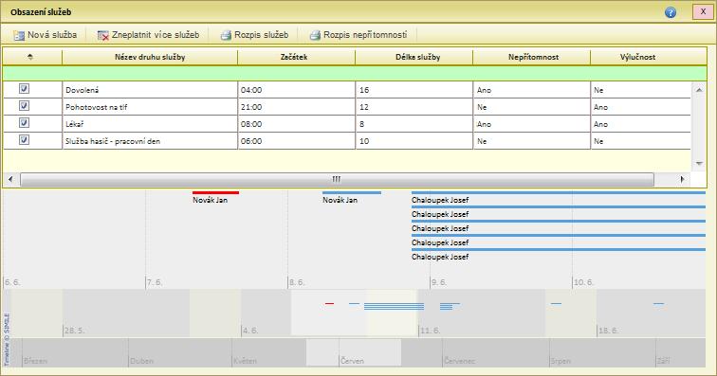Click Červenec in the month band

point(460,361)
